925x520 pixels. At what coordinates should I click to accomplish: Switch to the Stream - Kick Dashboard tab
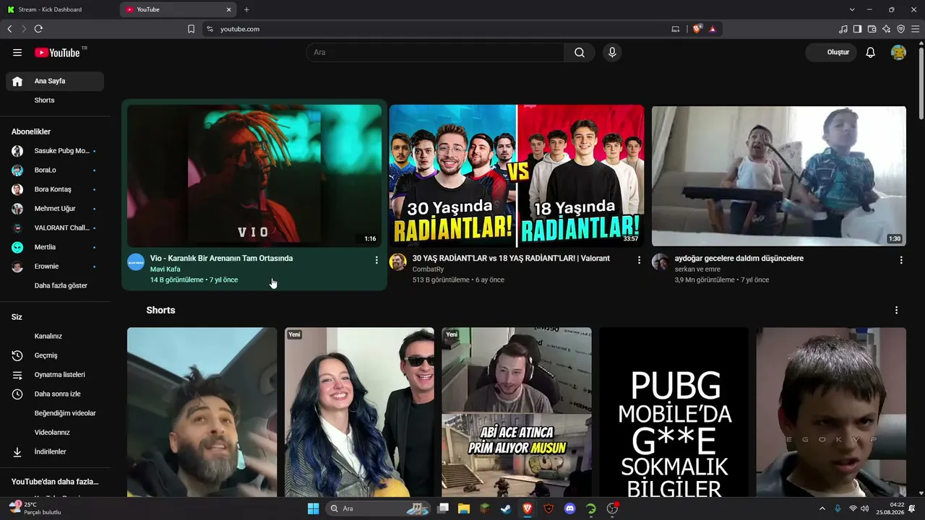click(59, 9)
